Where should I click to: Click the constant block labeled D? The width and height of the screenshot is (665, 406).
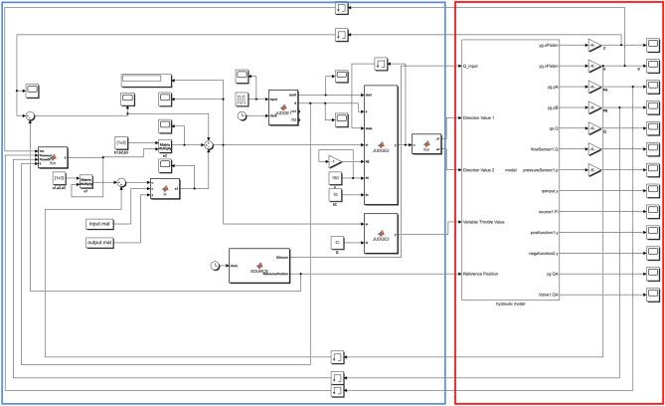coord(337,239)
